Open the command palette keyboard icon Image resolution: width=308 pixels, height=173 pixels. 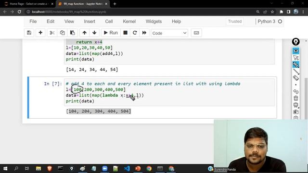pyautogui.click(x=196, y=33)
